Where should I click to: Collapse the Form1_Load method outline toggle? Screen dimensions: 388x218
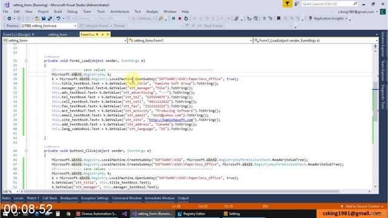(26, 61)
